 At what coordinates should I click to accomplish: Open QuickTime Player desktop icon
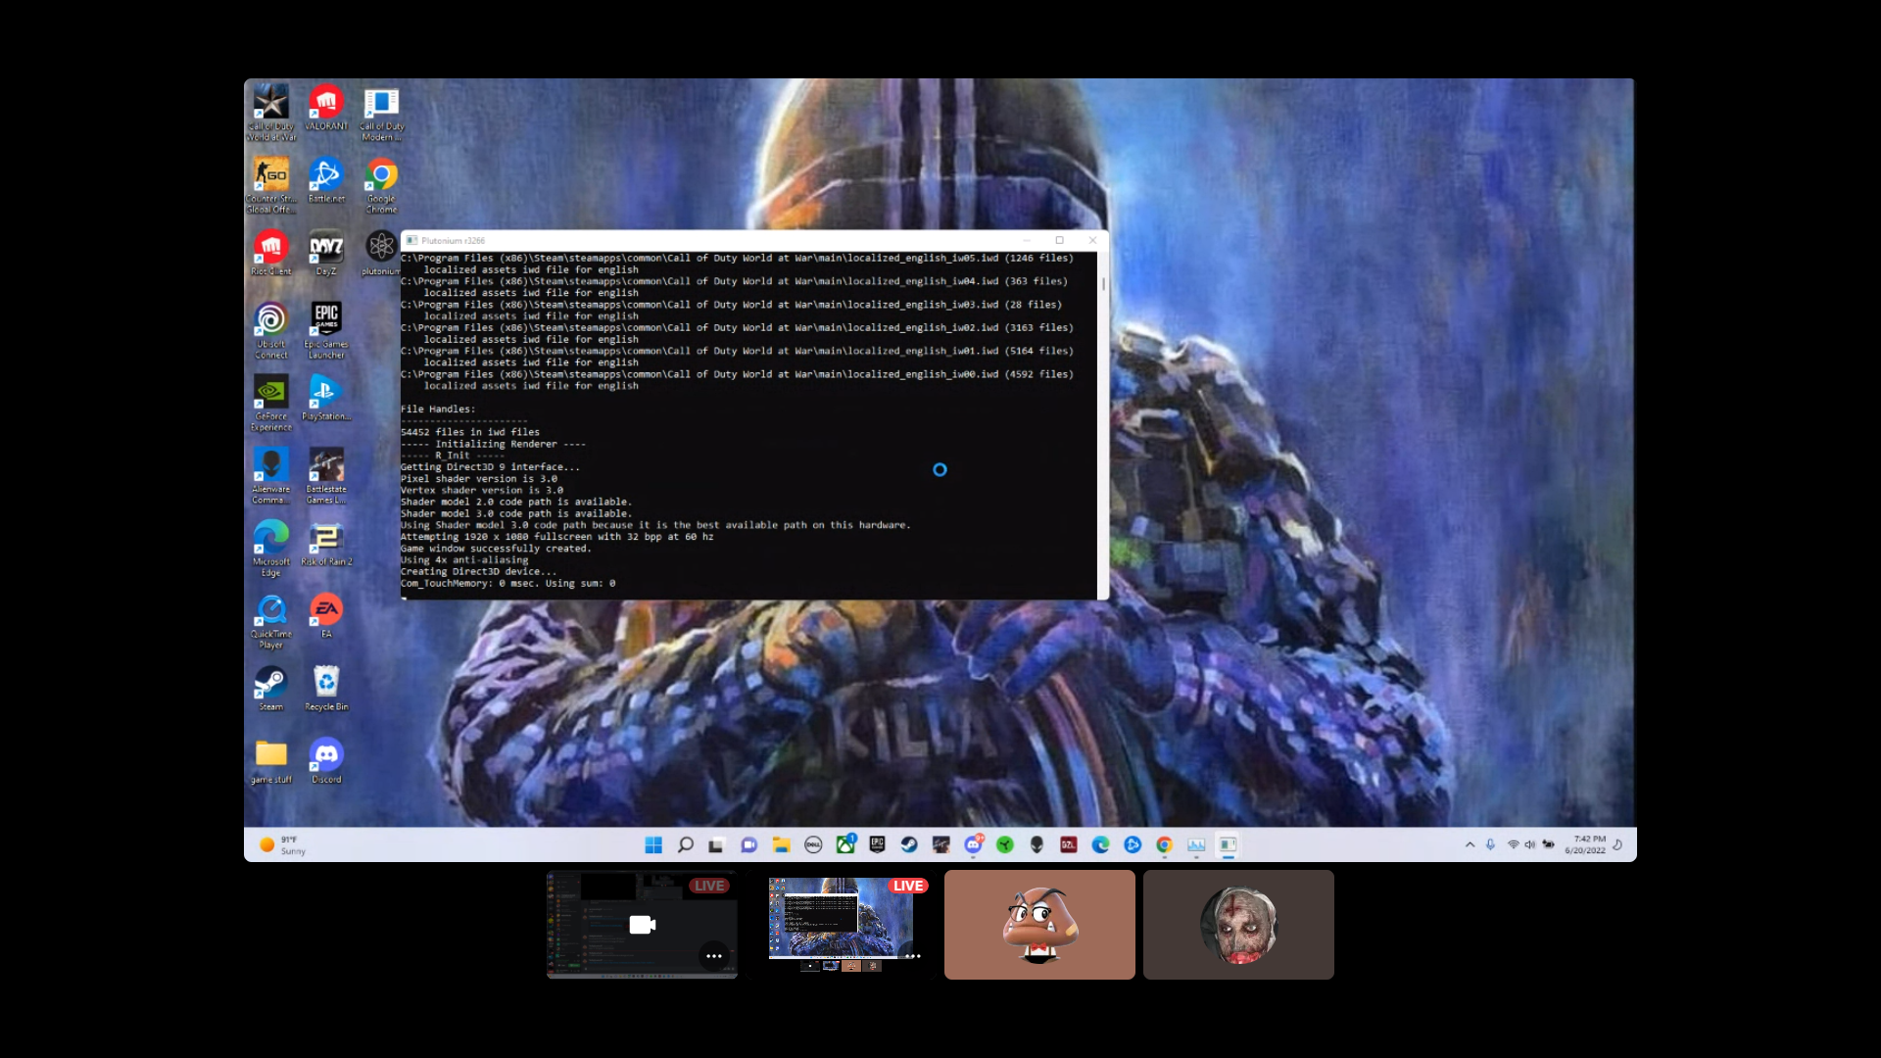click(271, 620)
